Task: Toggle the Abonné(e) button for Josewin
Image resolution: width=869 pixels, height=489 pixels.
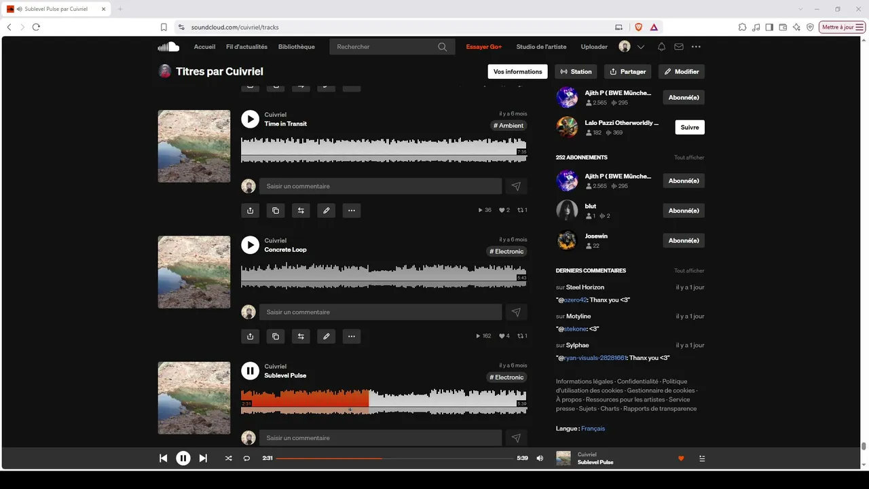Action: point(684,240)
